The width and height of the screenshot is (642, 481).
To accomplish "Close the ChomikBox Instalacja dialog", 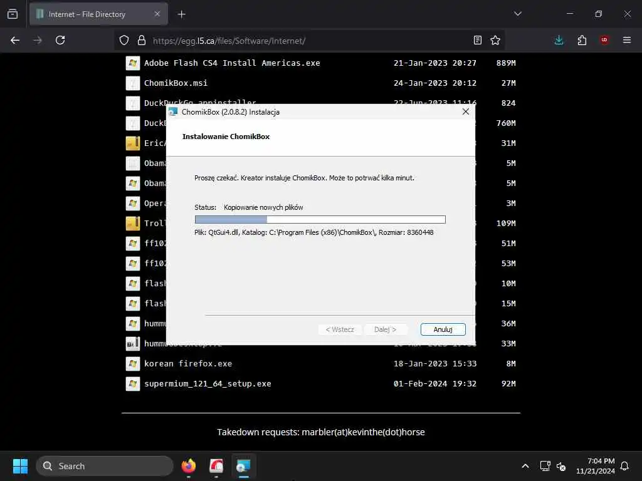I will tap(466, 111).
